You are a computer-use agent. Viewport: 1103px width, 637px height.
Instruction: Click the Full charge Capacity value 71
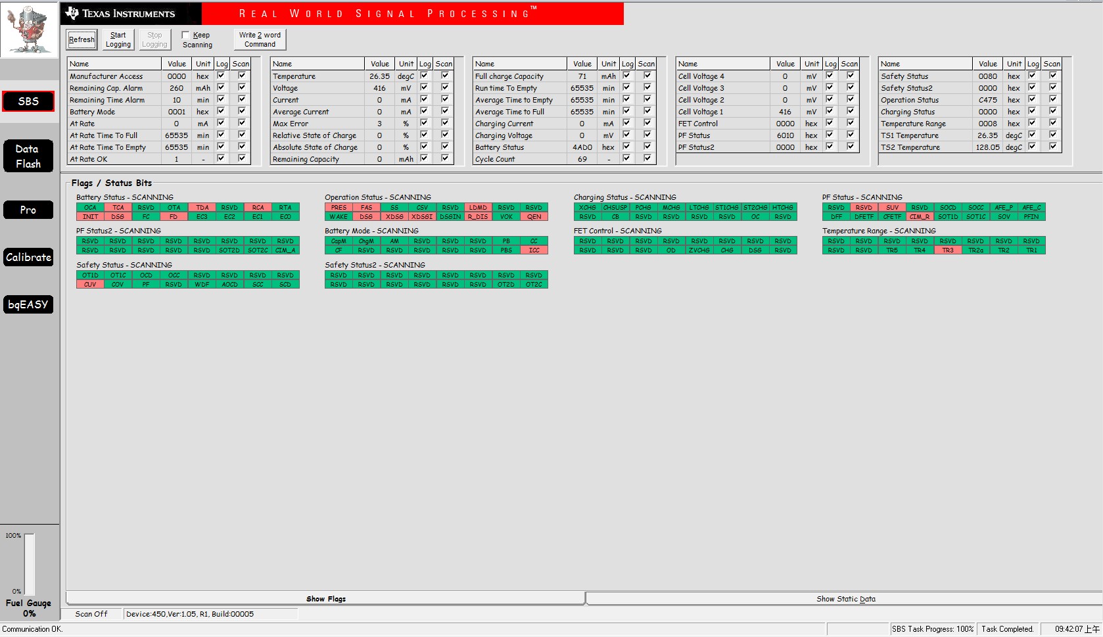(x=582, y=76)
